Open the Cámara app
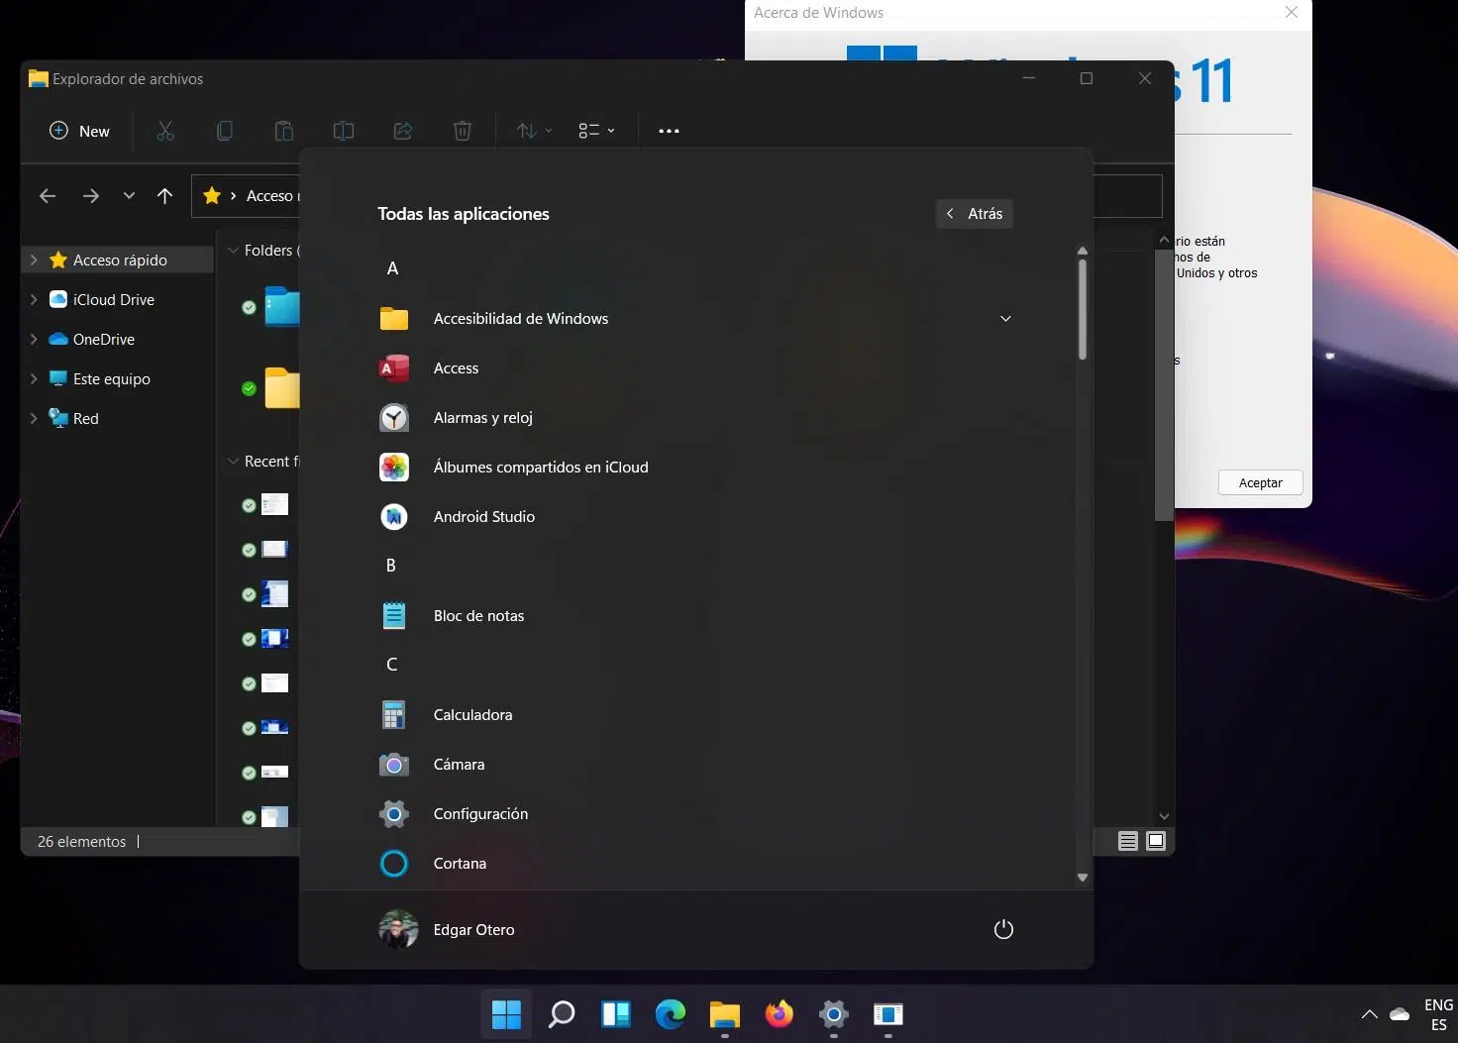The width and height of the screenshot is (1458, 1043). (459, 765)
